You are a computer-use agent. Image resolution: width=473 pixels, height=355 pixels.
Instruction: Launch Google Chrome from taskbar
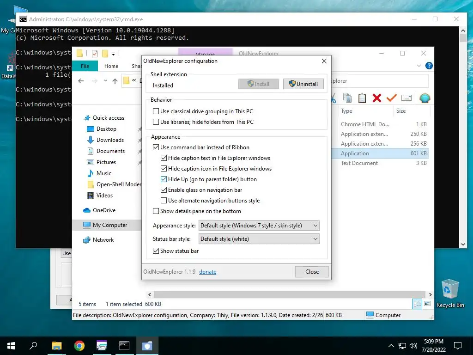point(79,346)
